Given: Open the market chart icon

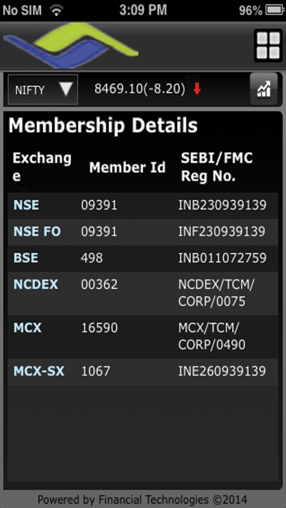Looking at the screenshot, I should tap(263, 90).
